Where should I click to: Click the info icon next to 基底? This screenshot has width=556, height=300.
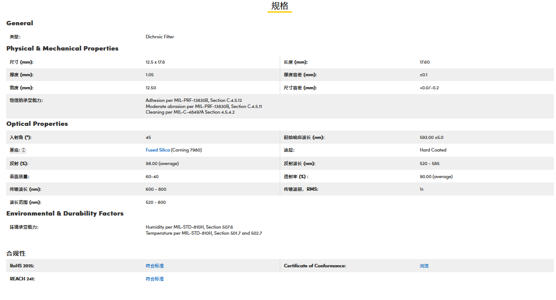coord(24,150)
